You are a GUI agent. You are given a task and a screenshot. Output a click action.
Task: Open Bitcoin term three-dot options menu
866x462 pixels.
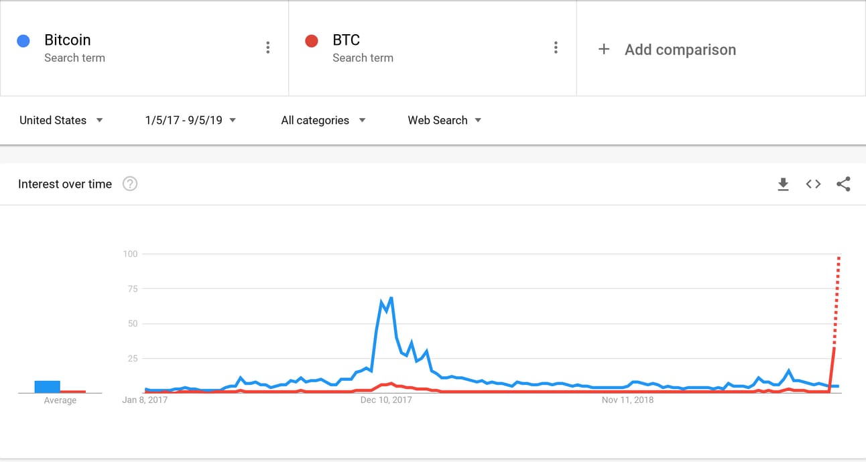pyautogui.click(x=267, y=48)
